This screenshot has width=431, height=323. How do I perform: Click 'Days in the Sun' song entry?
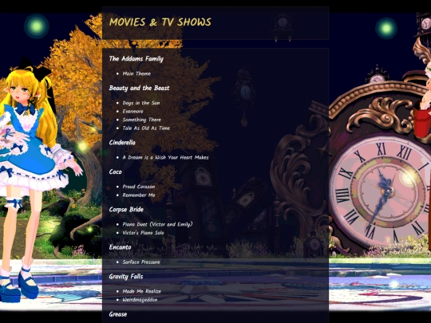(x=141, y=103)
